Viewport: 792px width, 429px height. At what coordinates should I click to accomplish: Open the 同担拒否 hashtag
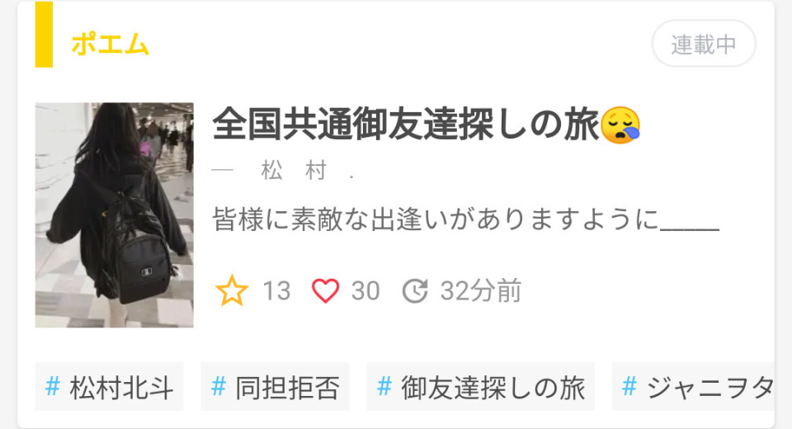pyautogui.click(x=275, y=387)
